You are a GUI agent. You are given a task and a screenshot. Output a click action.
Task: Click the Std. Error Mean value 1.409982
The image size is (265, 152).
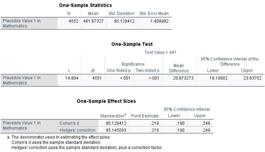[159, 21]
